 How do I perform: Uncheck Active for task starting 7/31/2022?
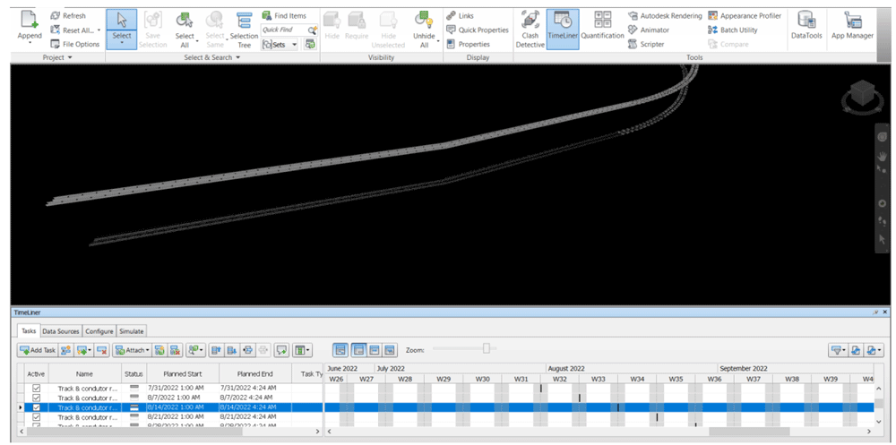37,388
